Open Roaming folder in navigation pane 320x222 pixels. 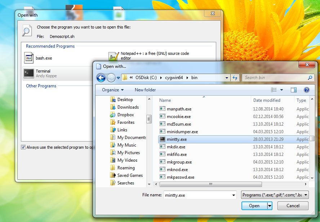(x=123, y=167)
